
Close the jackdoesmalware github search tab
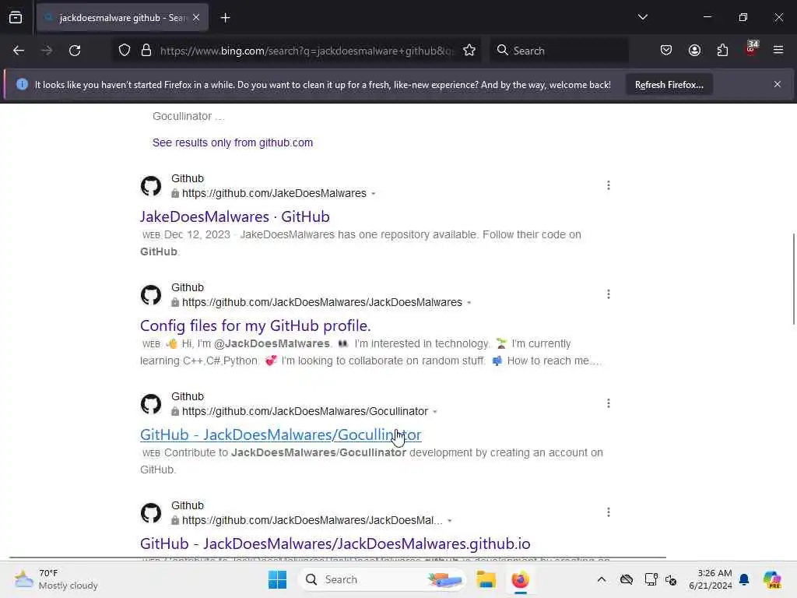pos(196,18)
